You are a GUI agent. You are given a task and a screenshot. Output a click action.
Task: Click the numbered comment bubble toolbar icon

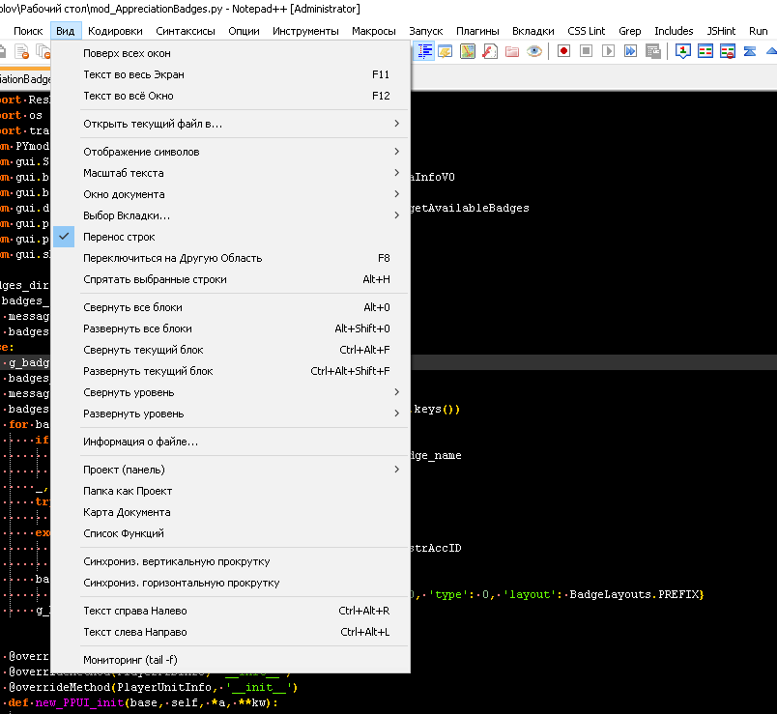683,51
